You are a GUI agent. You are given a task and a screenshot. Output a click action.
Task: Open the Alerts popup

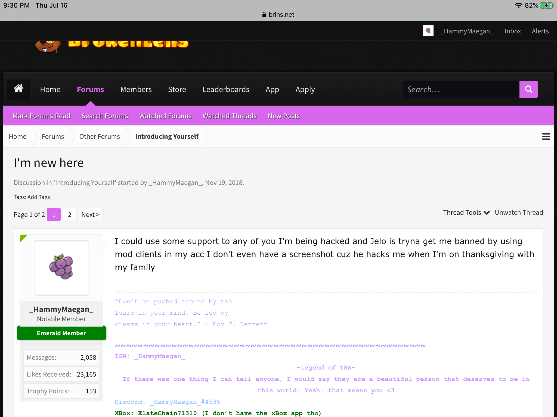(x=540, y=31)
